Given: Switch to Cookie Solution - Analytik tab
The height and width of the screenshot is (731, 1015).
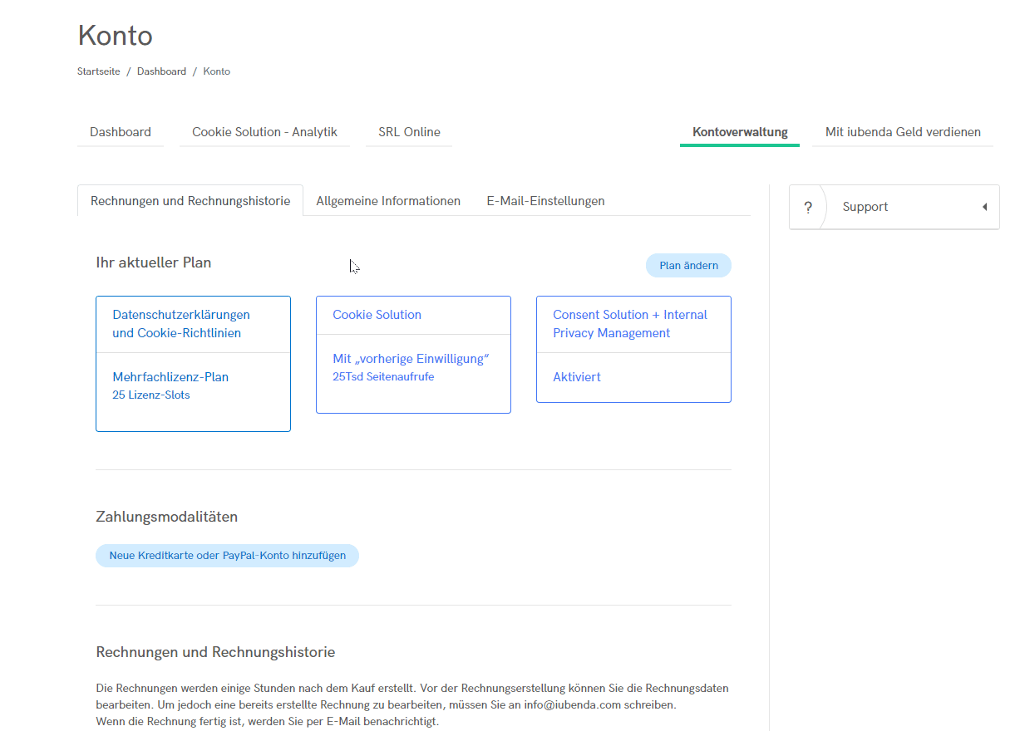Looking at the screenshot, I should tap(264, 132).
